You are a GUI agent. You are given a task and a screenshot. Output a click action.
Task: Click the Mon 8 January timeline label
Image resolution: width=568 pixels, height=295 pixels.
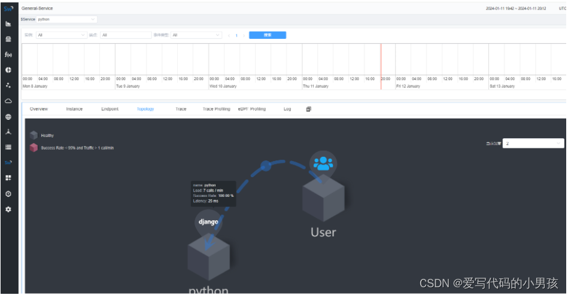coord(35,86)
